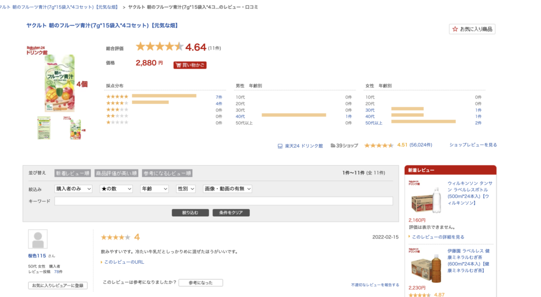Open the 年齢 age dropdown
This screenshot has width=541, height=297.
pyautogui.click(x=154, y=188)
